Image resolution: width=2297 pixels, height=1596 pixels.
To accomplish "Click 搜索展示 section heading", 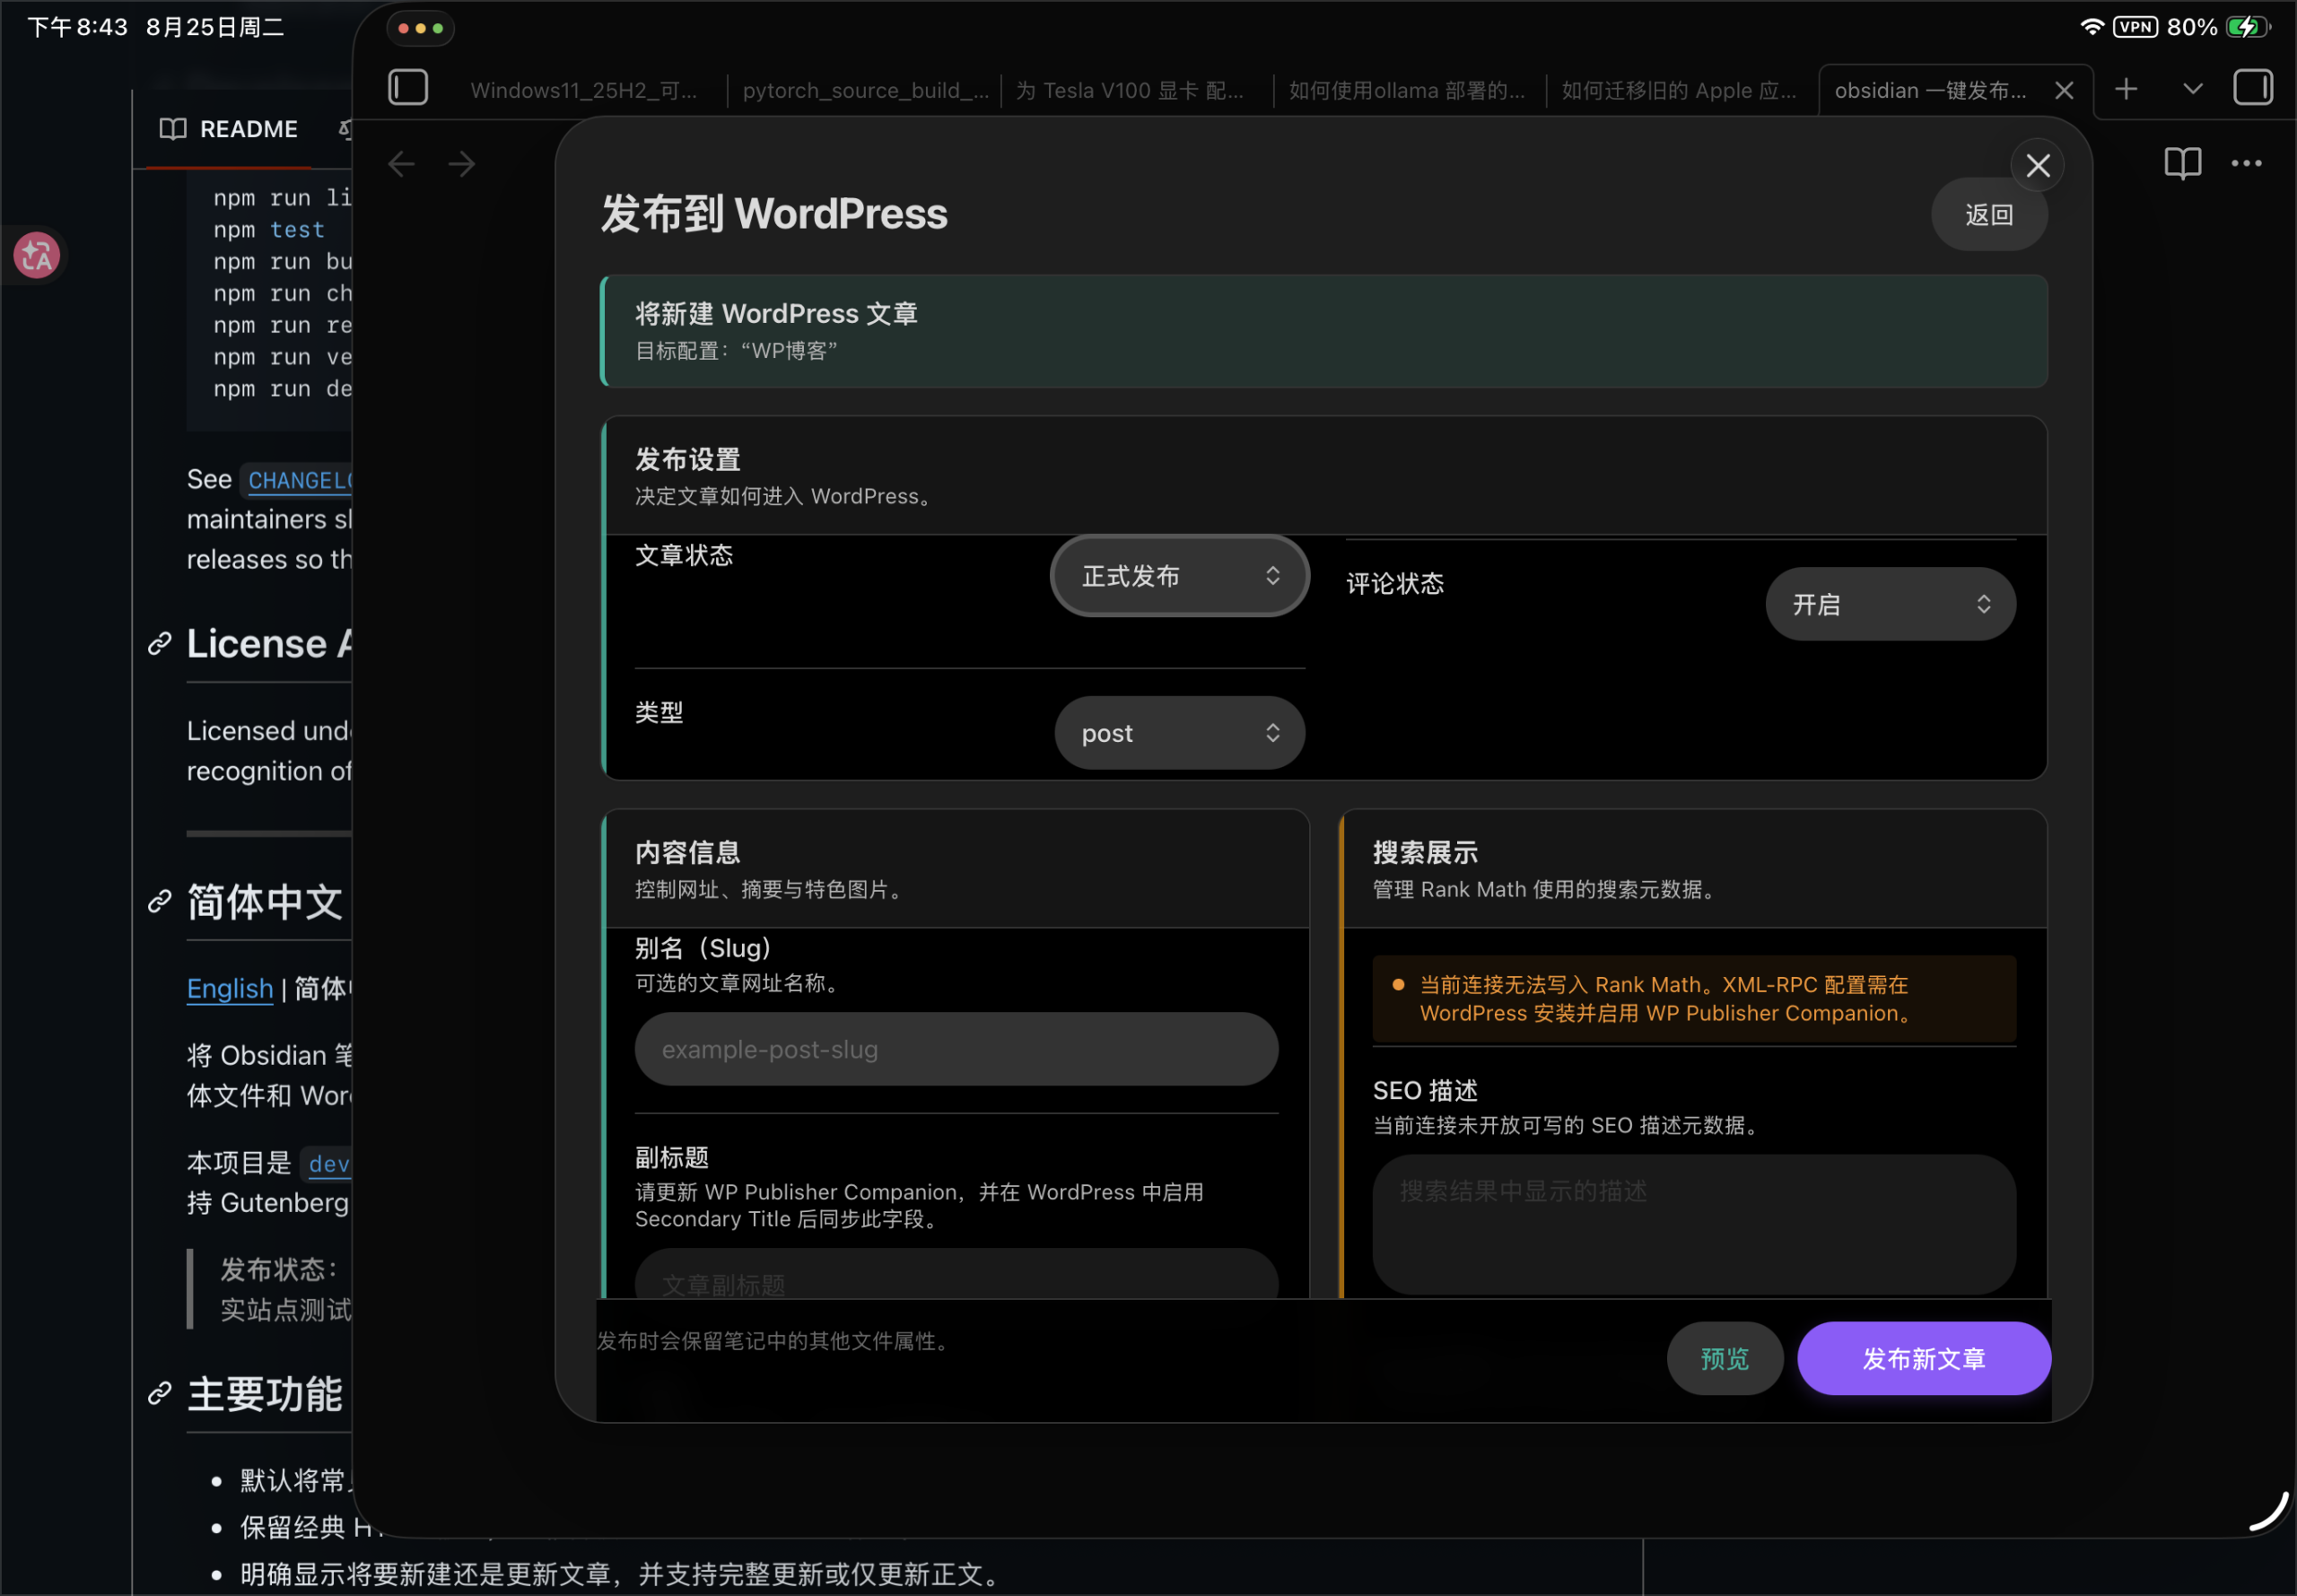I will point(1425,853).
